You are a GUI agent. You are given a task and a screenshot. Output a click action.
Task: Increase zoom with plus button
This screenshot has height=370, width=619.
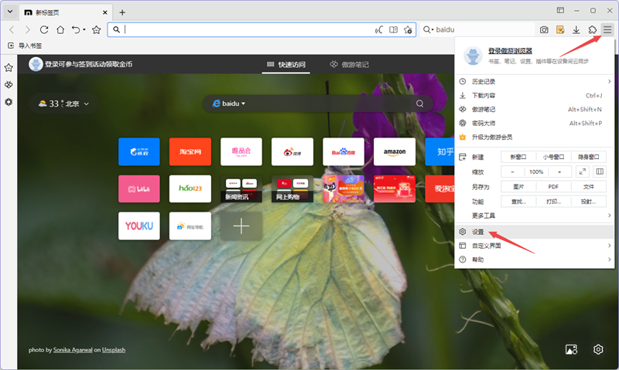point(559,171)
